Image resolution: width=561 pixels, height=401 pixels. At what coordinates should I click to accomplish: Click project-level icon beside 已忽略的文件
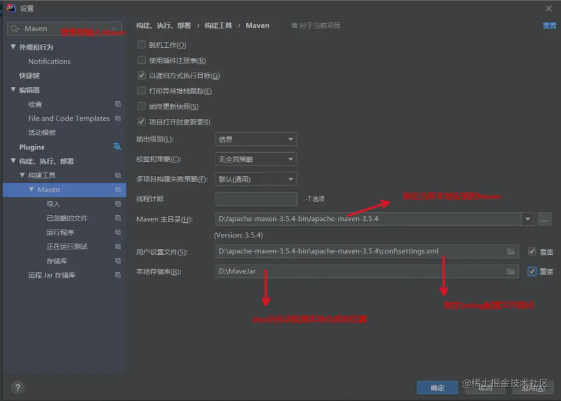pyautogui.click(x=118, y=218)
